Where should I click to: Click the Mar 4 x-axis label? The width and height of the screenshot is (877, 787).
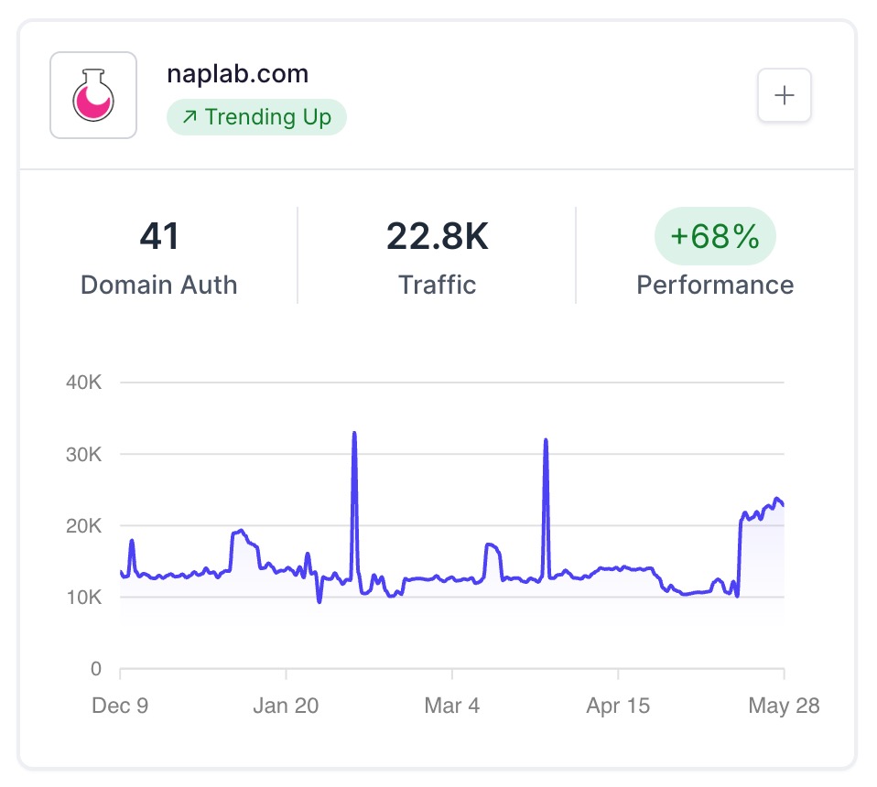tap(452, 706)
